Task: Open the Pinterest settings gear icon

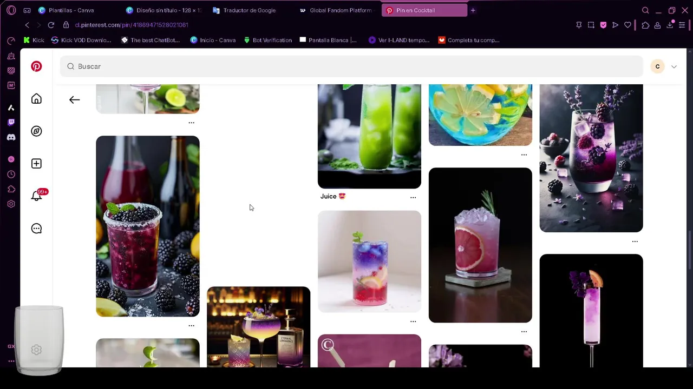Action: [36, 350]
